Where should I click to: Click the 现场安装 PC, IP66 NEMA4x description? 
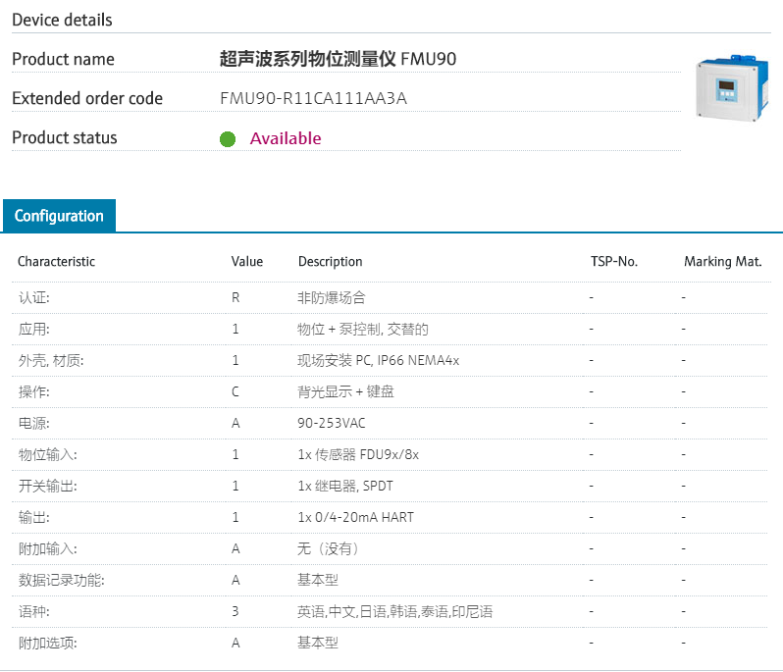pyautogui.click(x=378, y=360)
